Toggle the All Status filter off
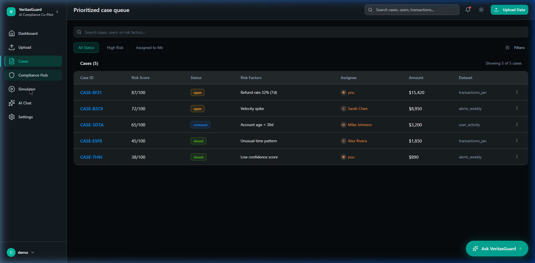Viewport: 535px width, 263px height. 86,47
